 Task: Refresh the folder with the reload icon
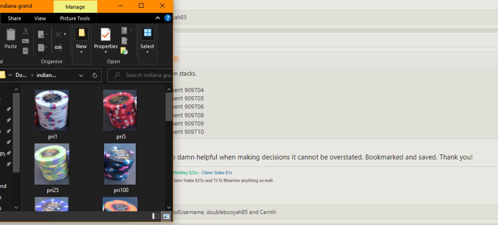click(94, 75)
